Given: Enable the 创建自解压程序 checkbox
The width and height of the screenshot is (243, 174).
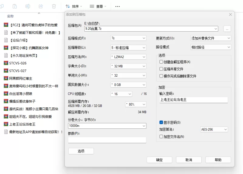Looking at the screenshot, I should pyautogui.click(x=161, y=62).
